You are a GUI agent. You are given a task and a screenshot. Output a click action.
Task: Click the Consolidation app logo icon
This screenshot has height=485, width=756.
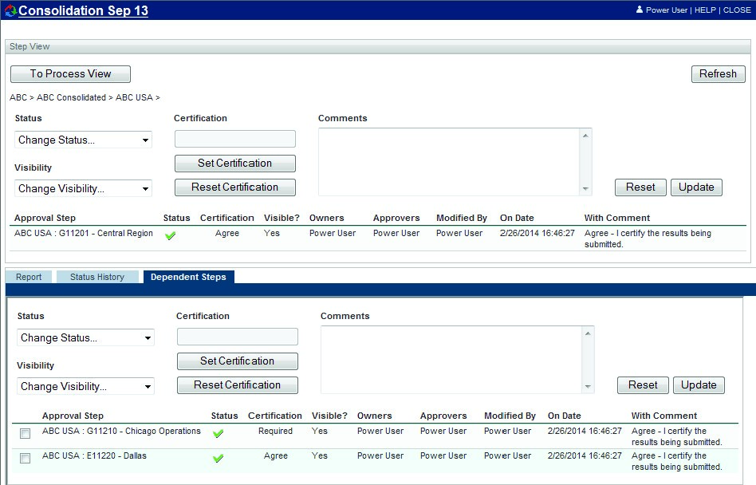click(10, 11)
